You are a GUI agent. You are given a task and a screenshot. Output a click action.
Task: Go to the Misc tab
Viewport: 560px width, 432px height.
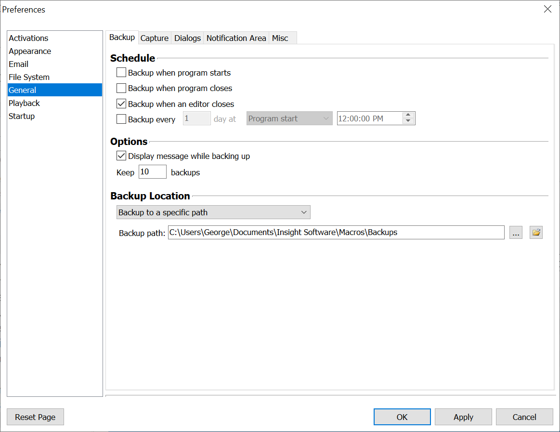click(x=280, y=38)
